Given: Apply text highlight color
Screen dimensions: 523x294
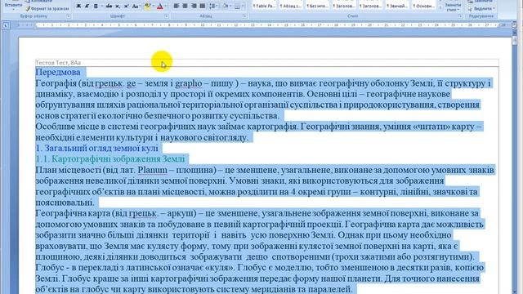Looking at the screenshot, I should (147, 7).
